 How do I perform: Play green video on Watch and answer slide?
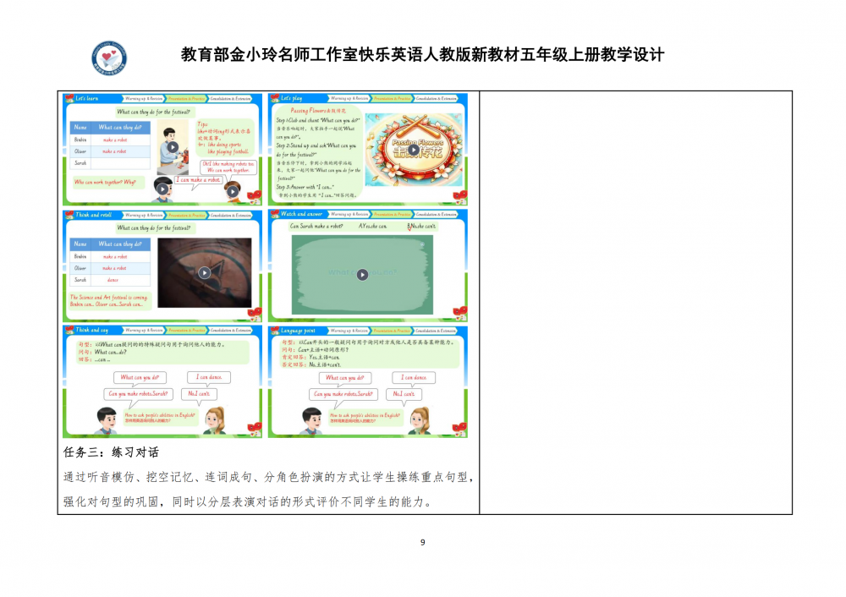coord(362,275)
